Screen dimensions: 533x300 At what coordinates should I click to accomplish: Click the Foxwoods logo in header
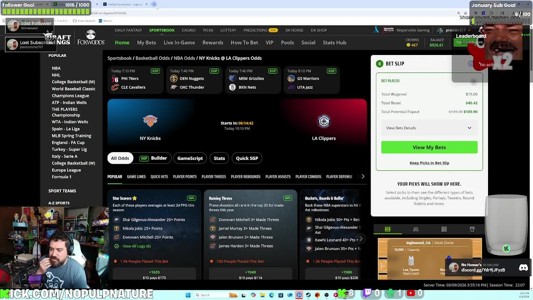pos(91,38)
